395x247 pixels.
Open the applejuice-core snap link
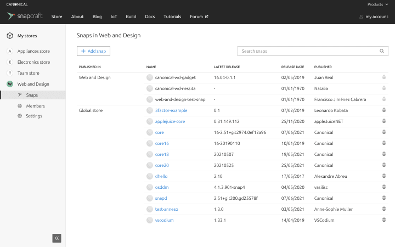pyautogui.click(x=170, y=121)
